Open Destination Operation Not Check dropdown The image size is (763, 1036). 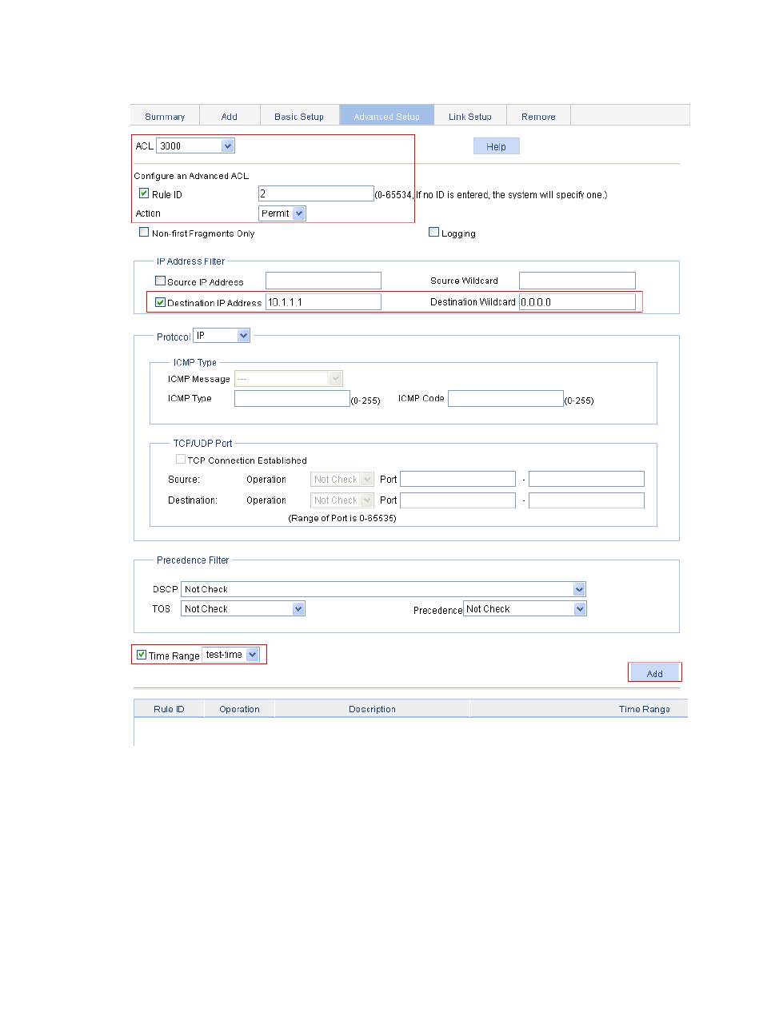pyautogui.click(x=342, y=500)
